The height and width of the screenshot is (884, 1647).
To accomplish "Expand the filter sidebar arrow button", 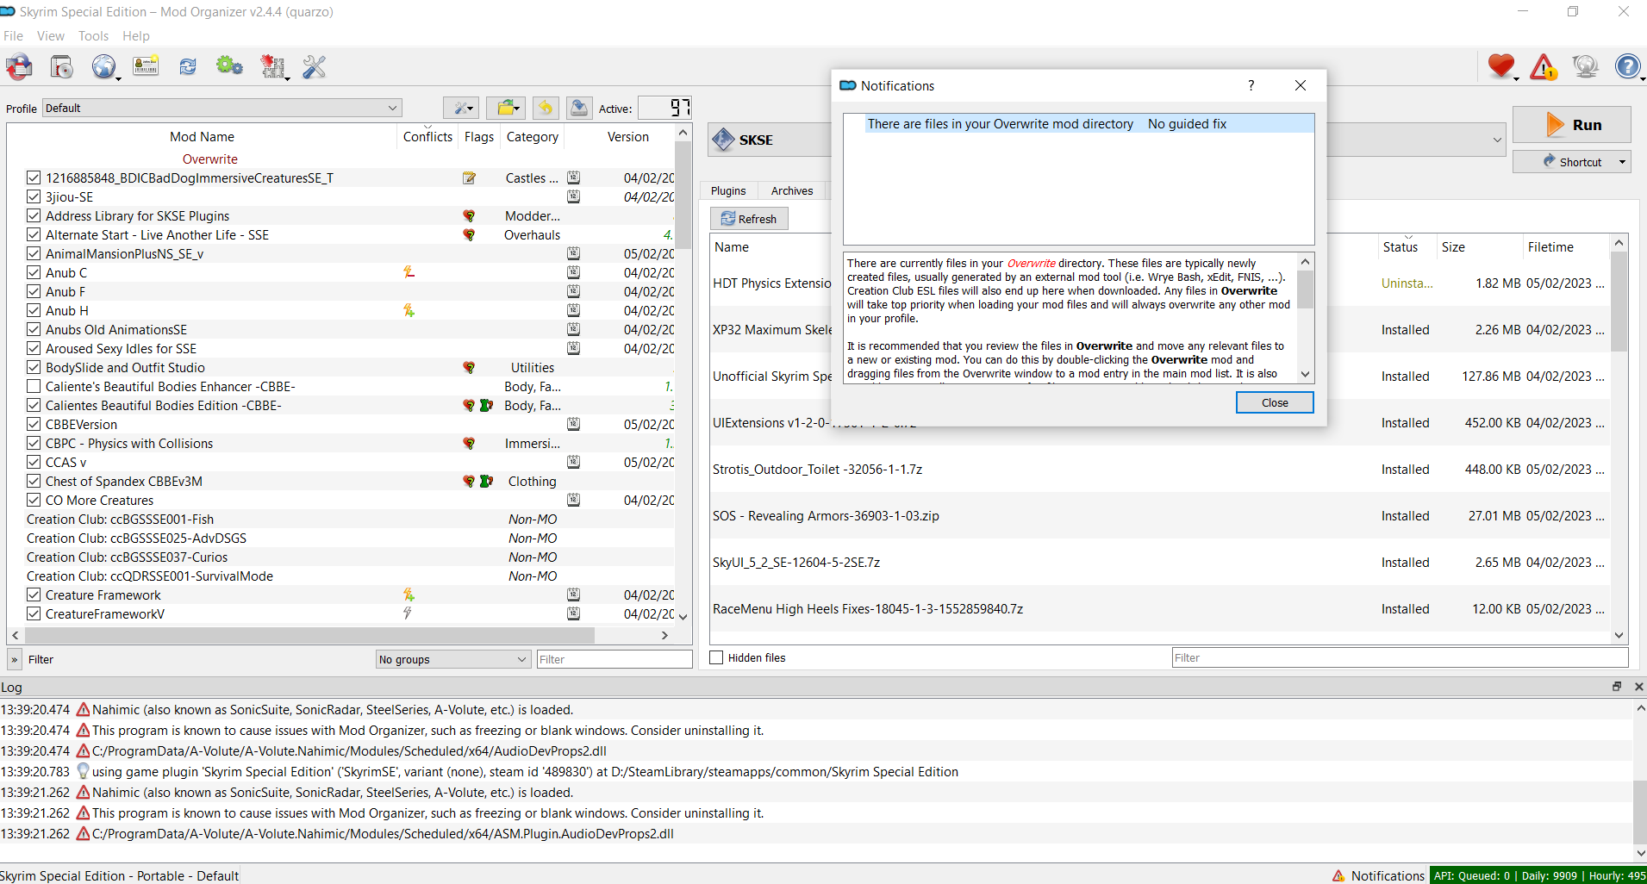I will tap(15, 659).
